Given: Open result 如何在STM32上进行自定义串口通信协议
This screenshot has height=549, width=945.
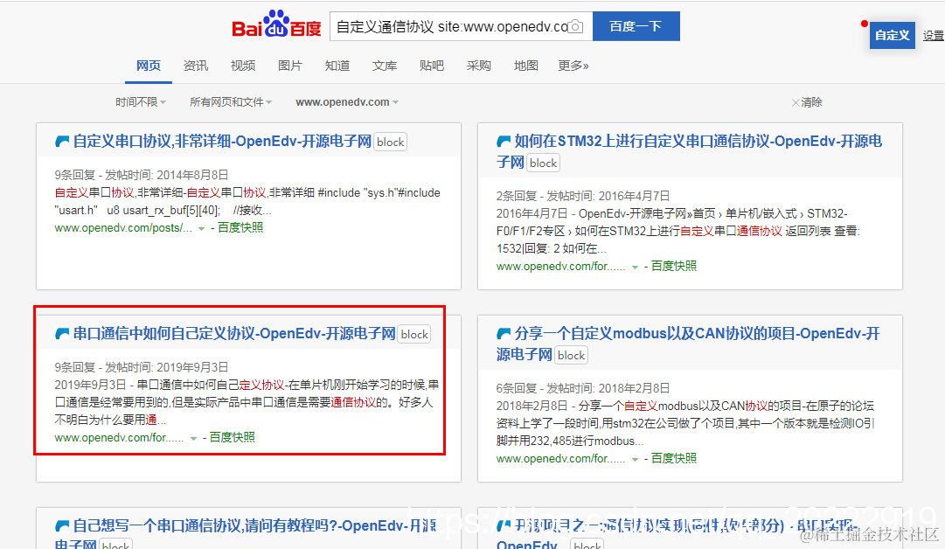Looking at the screenshot, I should (689, 152).
